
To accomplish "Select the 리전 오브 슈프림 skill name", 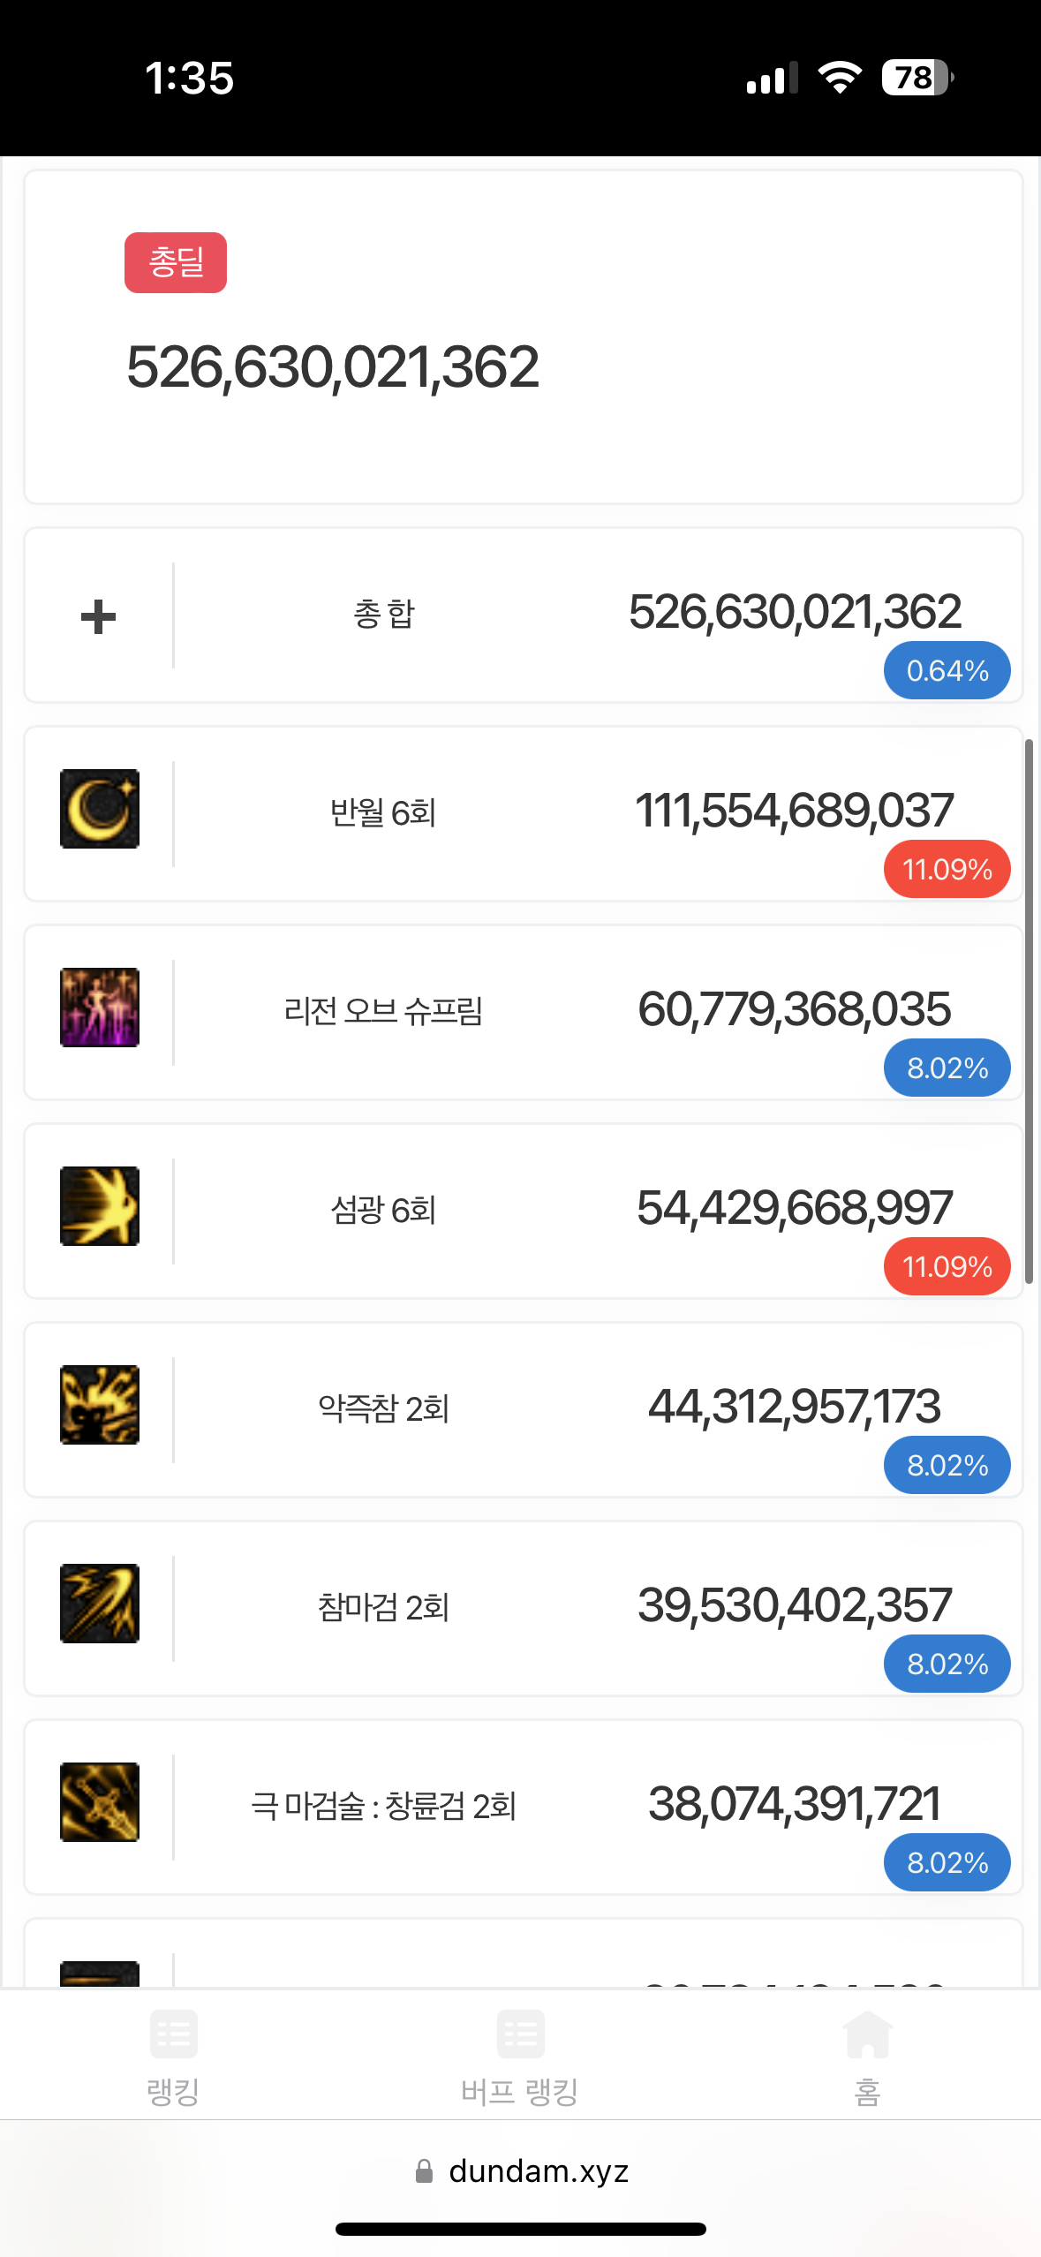I will click(x=383, y=1011).
